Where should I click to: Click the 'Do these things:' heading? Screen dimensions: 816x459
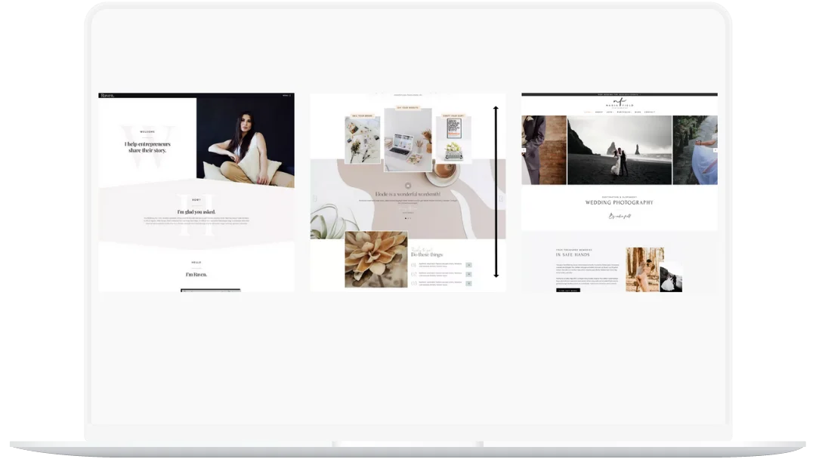(427, 254)
